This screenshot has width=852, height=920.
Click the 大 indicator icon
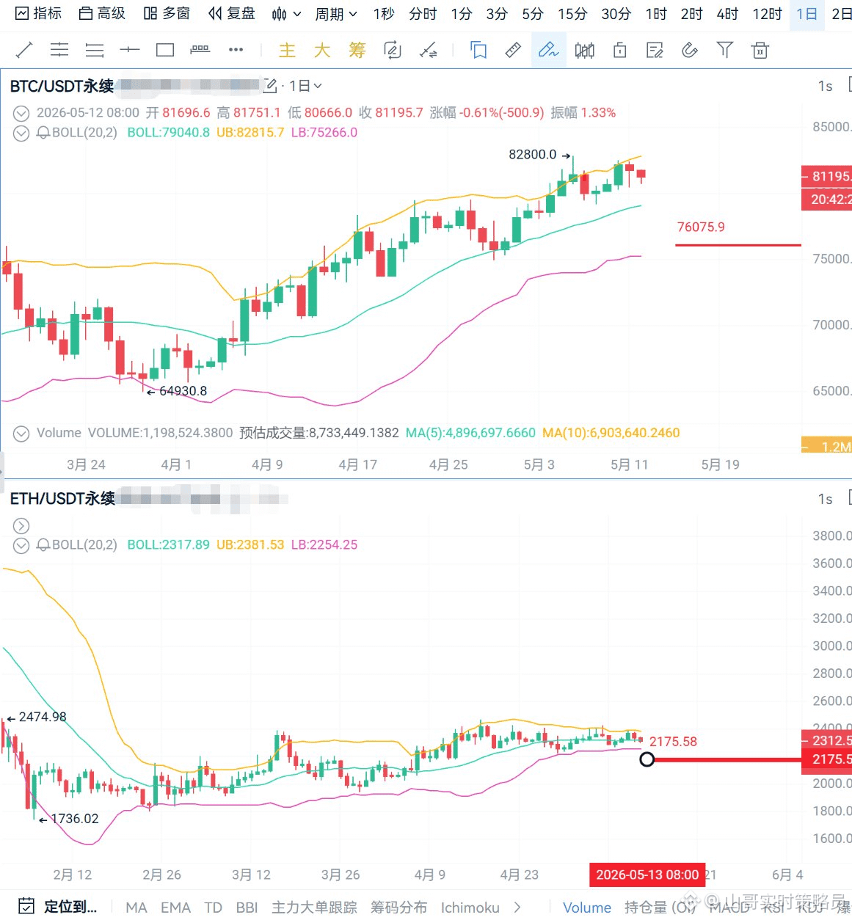(322, 50)
